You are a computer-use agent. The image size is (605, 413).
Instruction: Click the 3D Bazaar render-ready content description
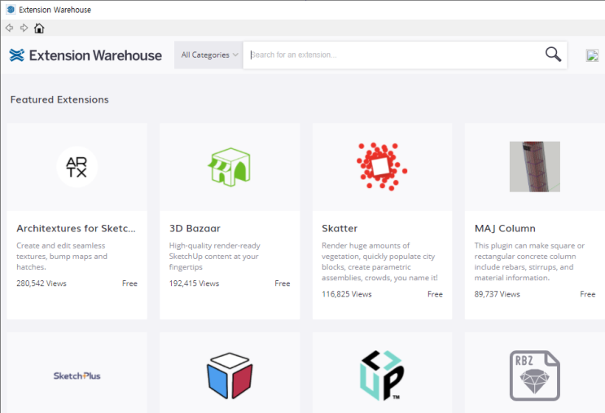214,257
